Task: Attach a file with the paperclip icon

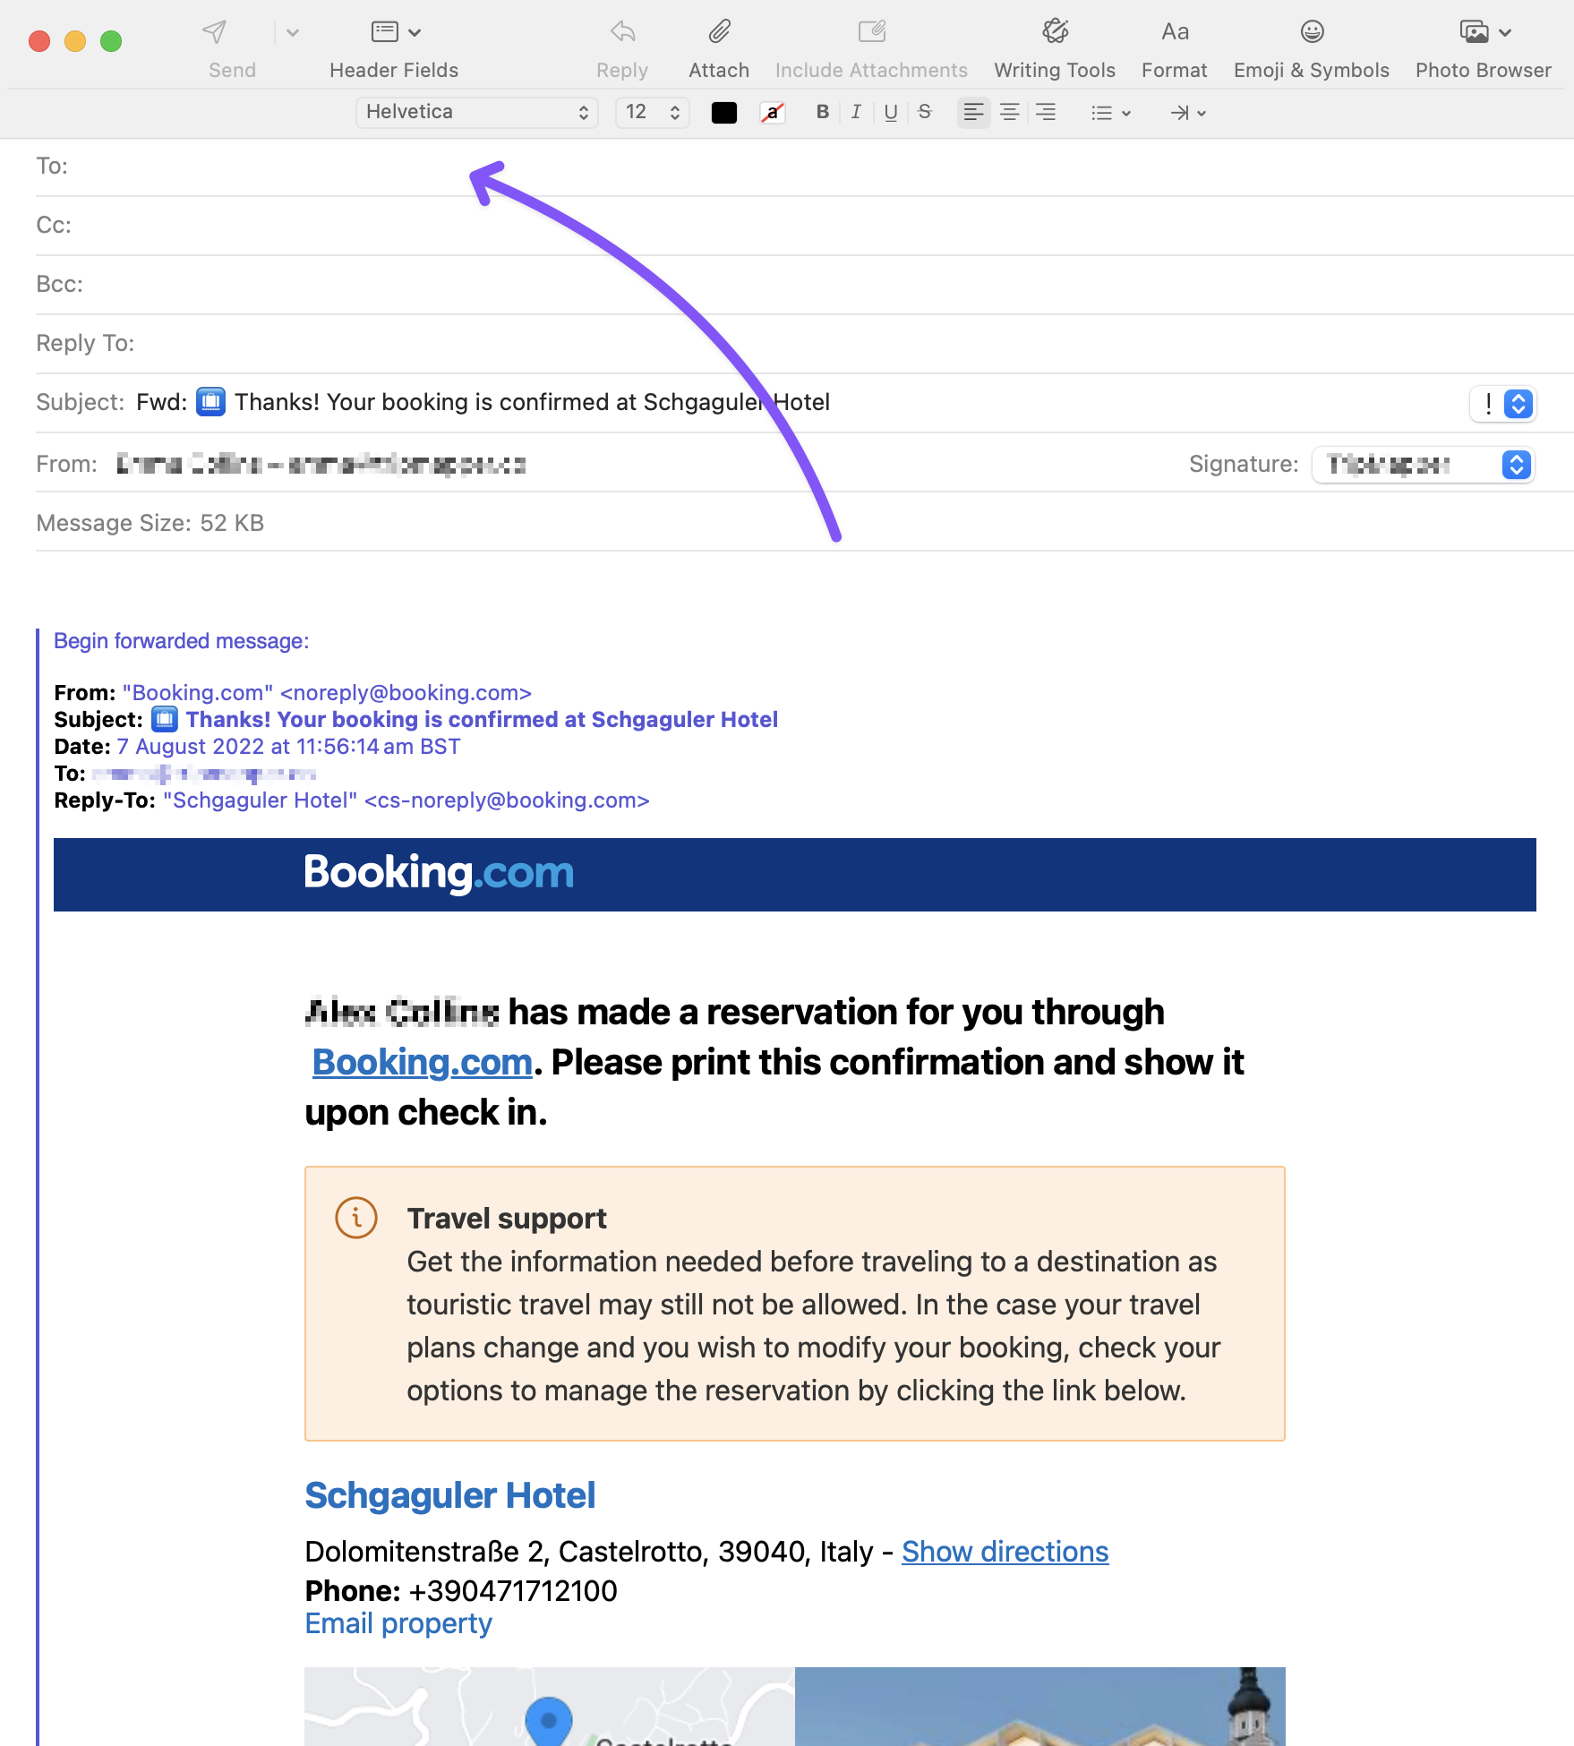Action: pyautogui.click(x=719, y=32)
